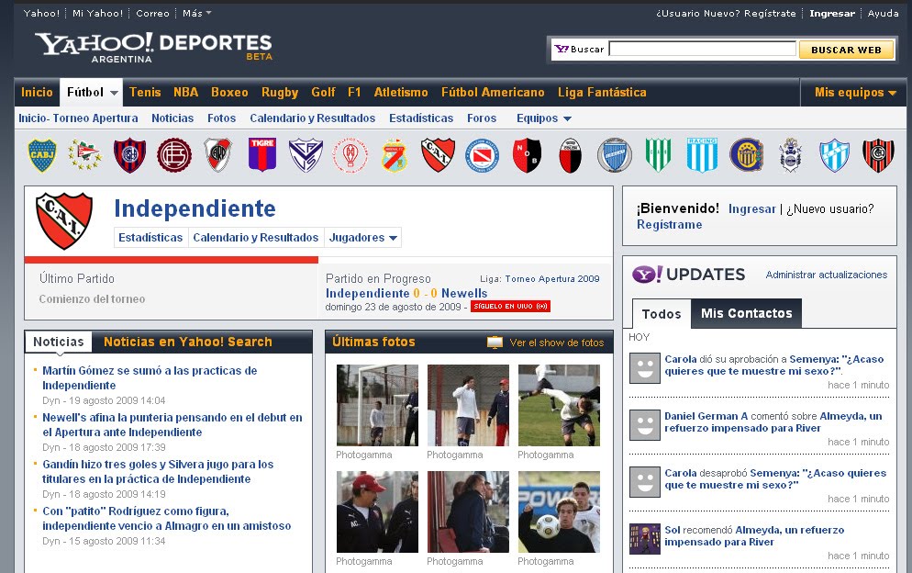Select the River Plate club logo
The width and height of the screenshot is (912, 573).
(217, 156)
